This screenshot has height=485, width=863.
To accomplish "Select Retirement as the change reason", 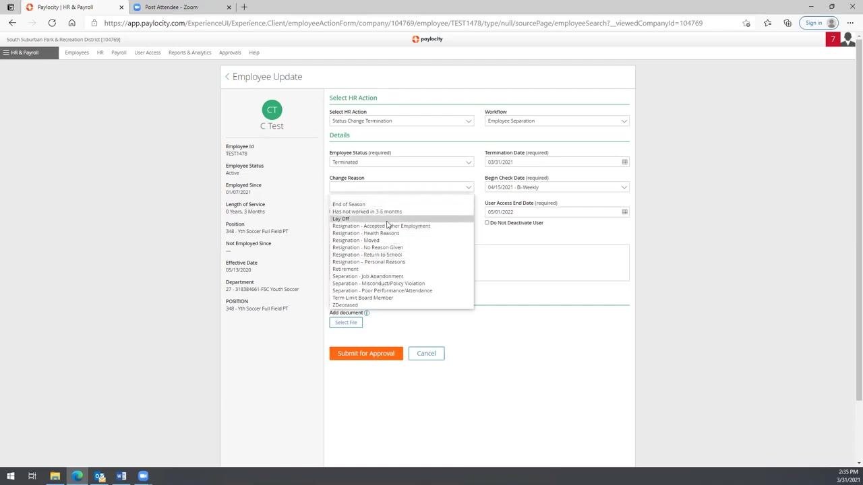I will (402, 269).
